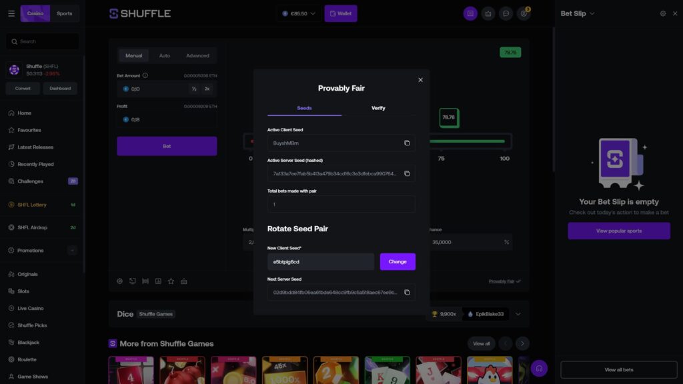
Task: Click the fullscreen icon under game
Action: click(x=133, y=281)
